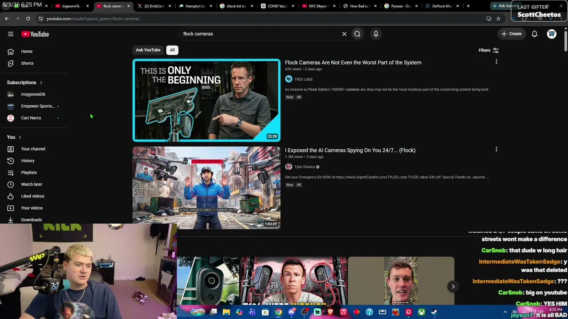This screenshot has width=568, height=319.
Task: Open the notifications bell
Action: click(535, 34)
